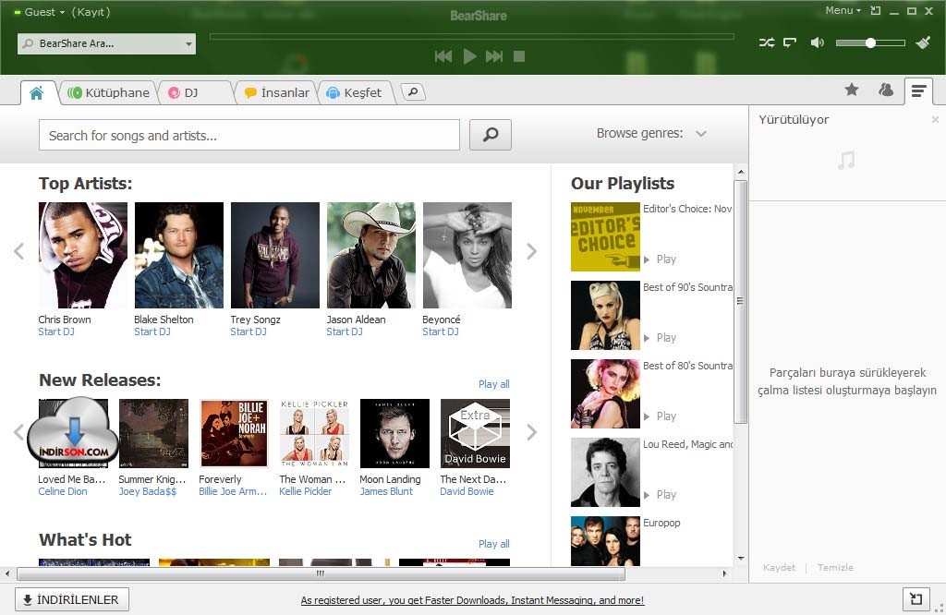
Task: Play the Editor's Choice playlist
Action: coord(660,259)
